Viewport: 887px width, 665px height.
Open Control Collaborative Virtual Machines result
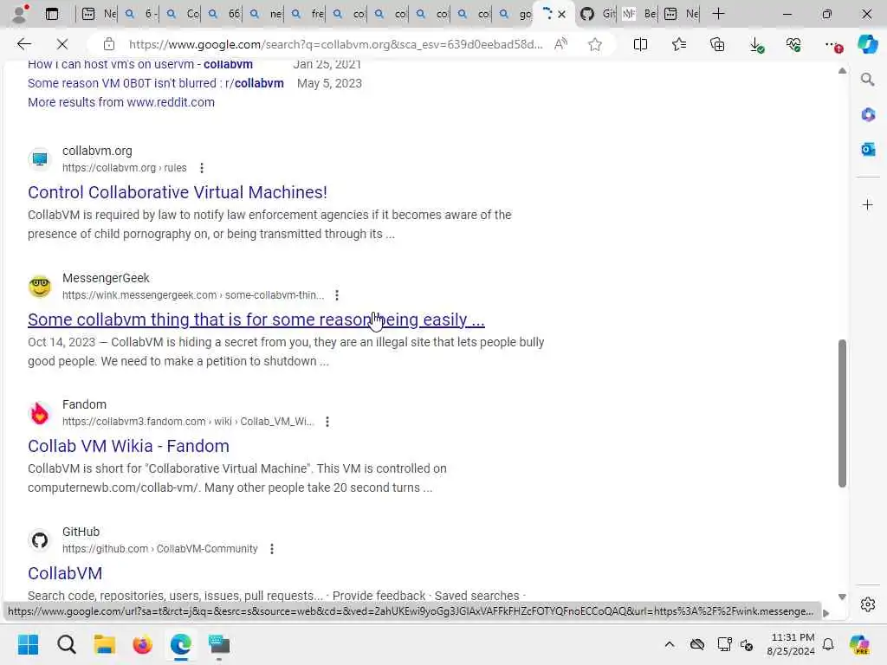(x=177, y=192)
